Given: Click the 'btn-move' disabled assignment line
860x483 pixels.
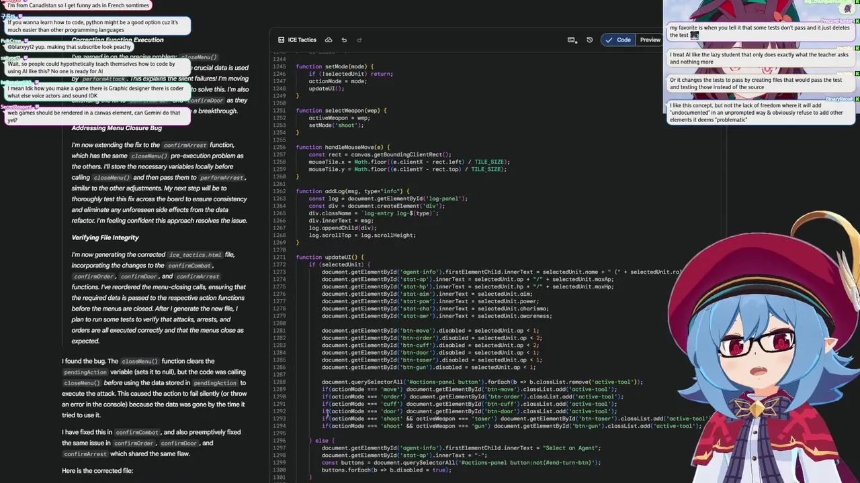Looking at the screenshot, I should point(430,331).
